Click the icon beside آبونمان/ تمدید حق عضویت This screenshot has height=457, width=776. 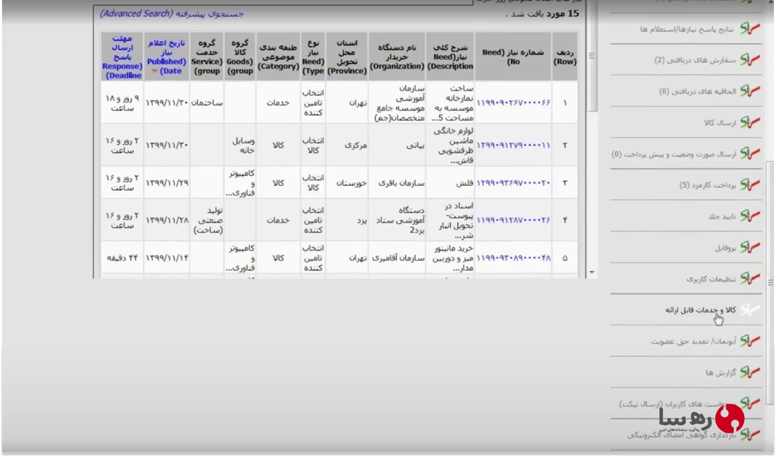(750, 341)
